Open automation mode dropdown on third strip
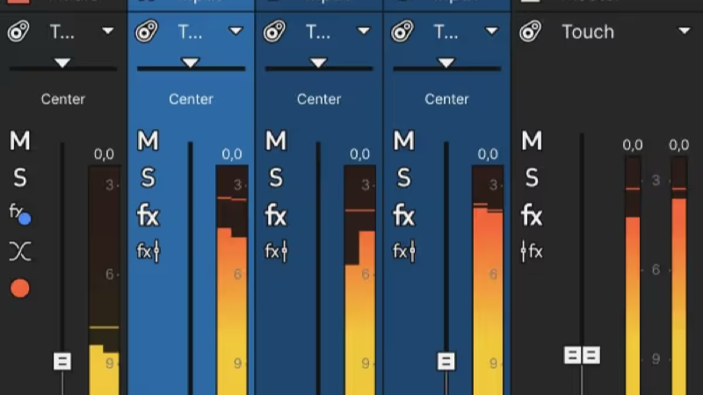703x395 pixels. 364,31
